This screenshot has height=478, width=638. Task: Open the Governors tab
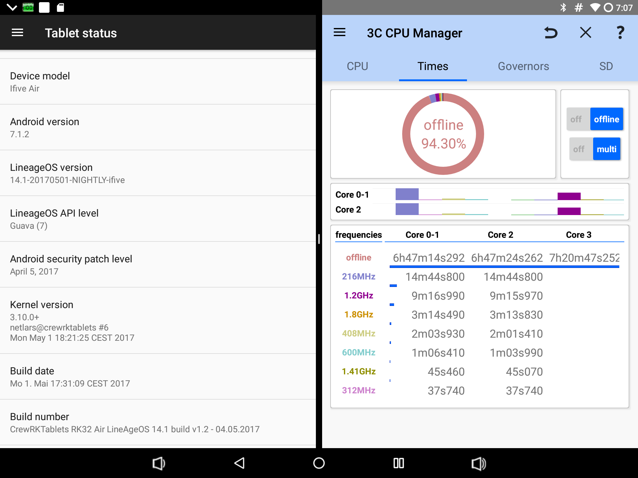click(x=523, y=66)
